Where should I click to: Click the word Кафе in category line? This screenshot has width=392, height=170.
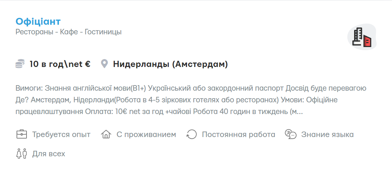[x=69, y=32]
